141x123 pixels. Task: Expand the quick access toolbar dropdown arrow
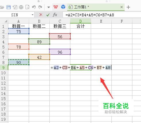coord(49,7)
